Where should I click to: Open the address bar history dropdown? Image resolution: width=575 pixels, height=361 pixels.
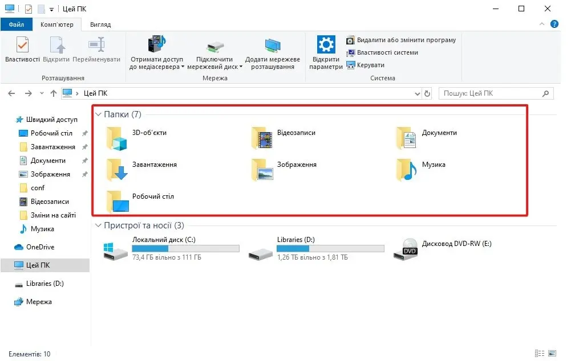click(x=417, y=94)
